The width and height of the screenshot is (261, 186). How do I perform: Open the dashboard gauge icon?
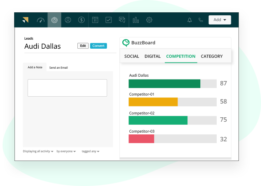41,20
